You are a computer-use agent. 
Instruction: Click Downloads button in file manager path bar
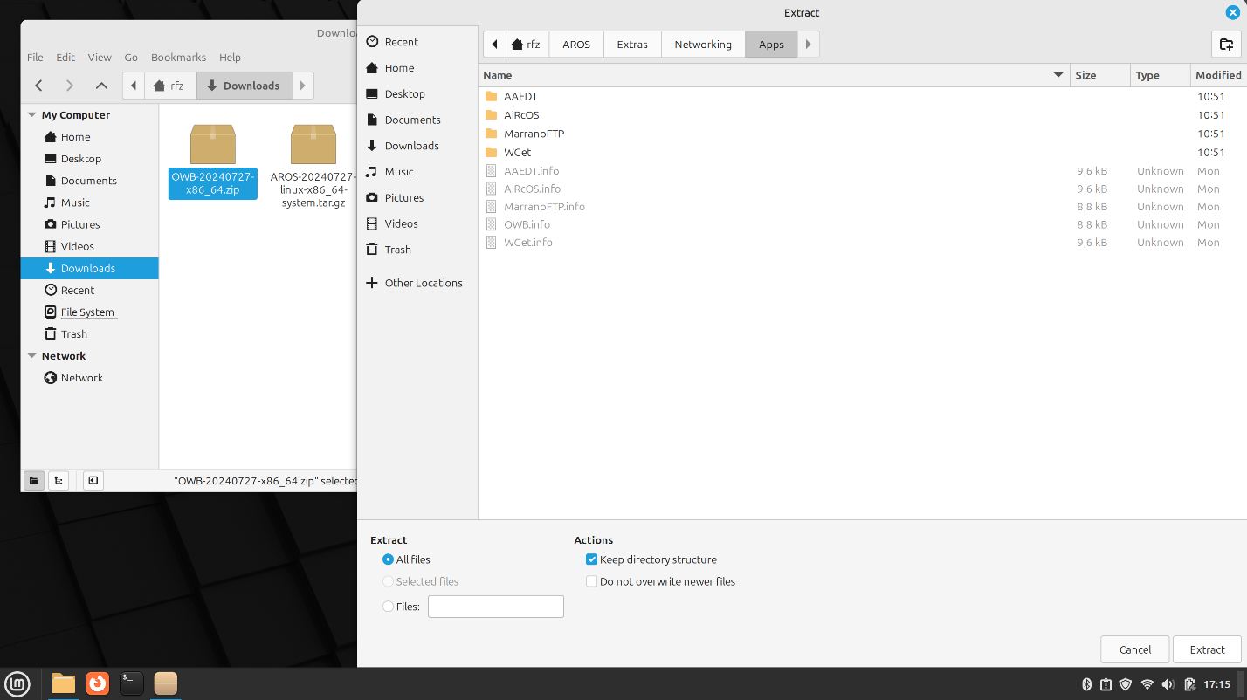(x=245, y=86)
